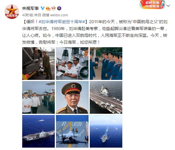Click the blue verified V badge
The image size is (175, 150).
[42, 8]
